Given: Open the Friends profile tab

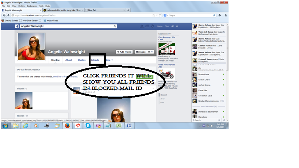Looking at the screenshot, I should point(95,60).
